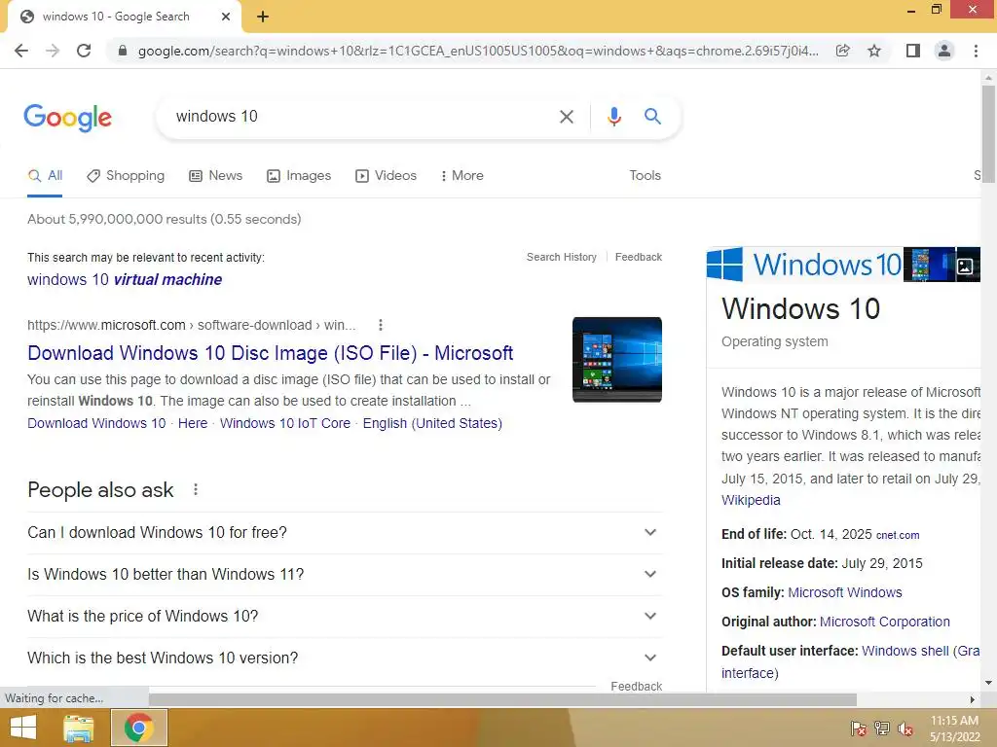Open the 'Here' sitelink
This screenshot has width=997, height=747.
coord(193,423)
